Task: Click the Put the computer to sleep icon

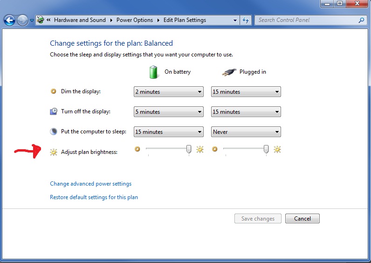Action: click(54, 131)
